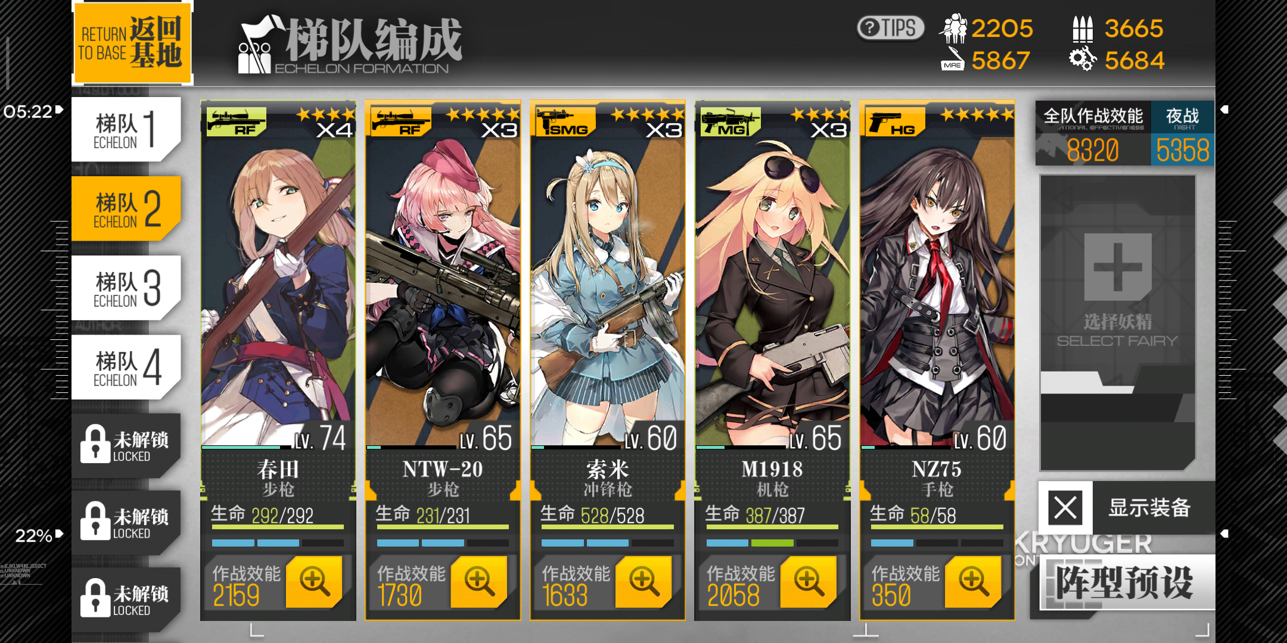The image size is (1287, 643).
Task: Open magnifier details for M1918's combat effectiveness
Action: point(809,582)
